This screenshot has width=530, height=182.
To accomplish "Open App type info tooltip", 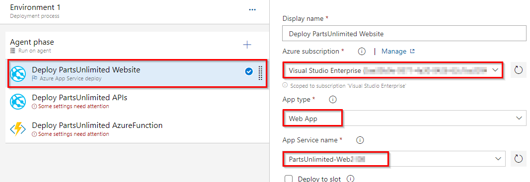I will [x=333, y=100].
